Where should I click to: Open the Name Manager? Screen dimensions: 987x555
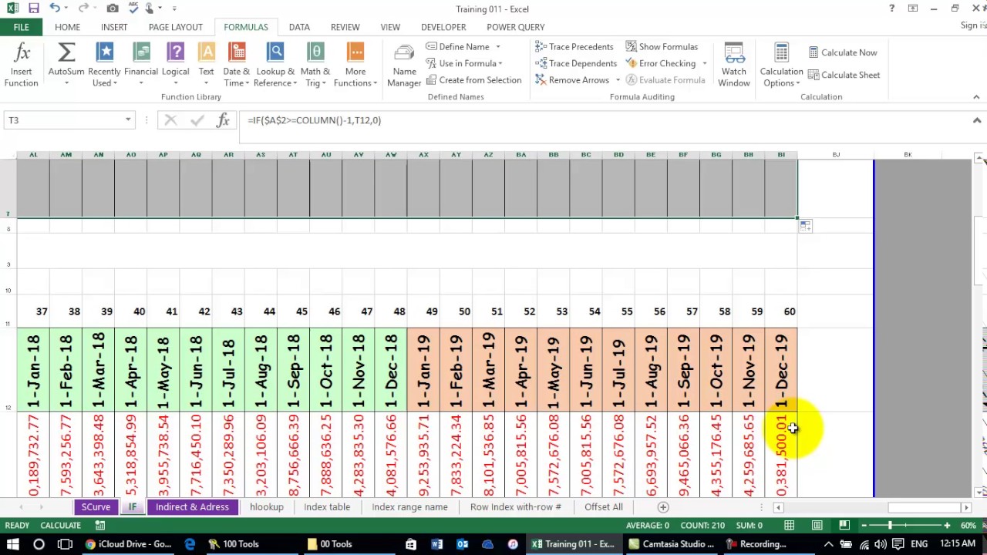pyautogui.click(x=404, y=64)
